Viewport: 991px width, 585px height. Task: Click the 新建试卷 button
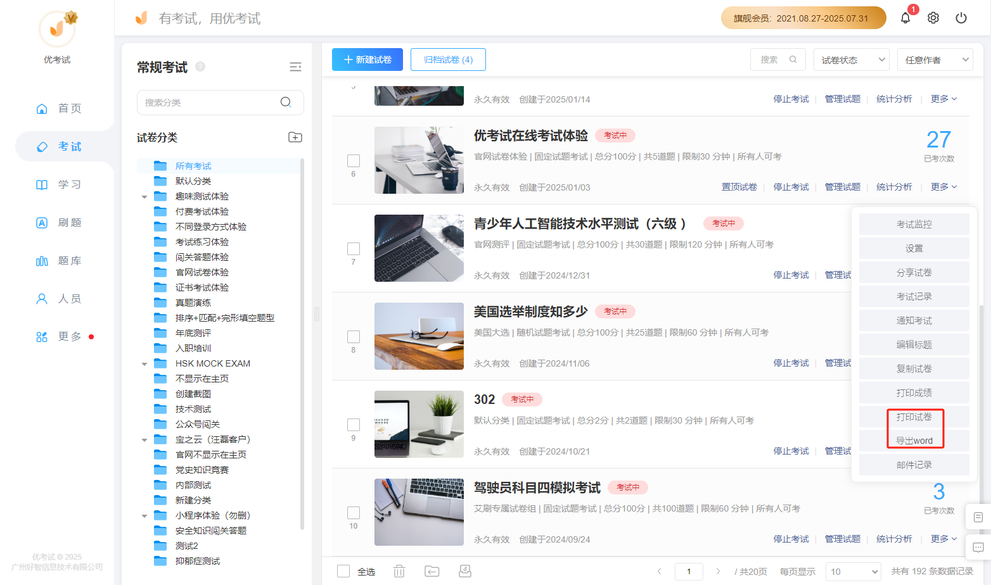pyautogui.click(x=368, y=60)
